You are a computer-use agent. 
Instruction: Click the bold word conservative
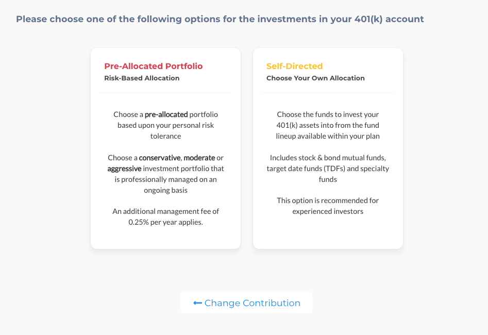click(x=160, y=158)
